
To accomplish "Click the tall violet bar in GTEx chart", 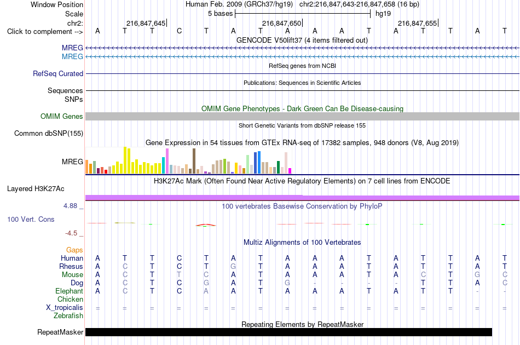I will 167,161.
